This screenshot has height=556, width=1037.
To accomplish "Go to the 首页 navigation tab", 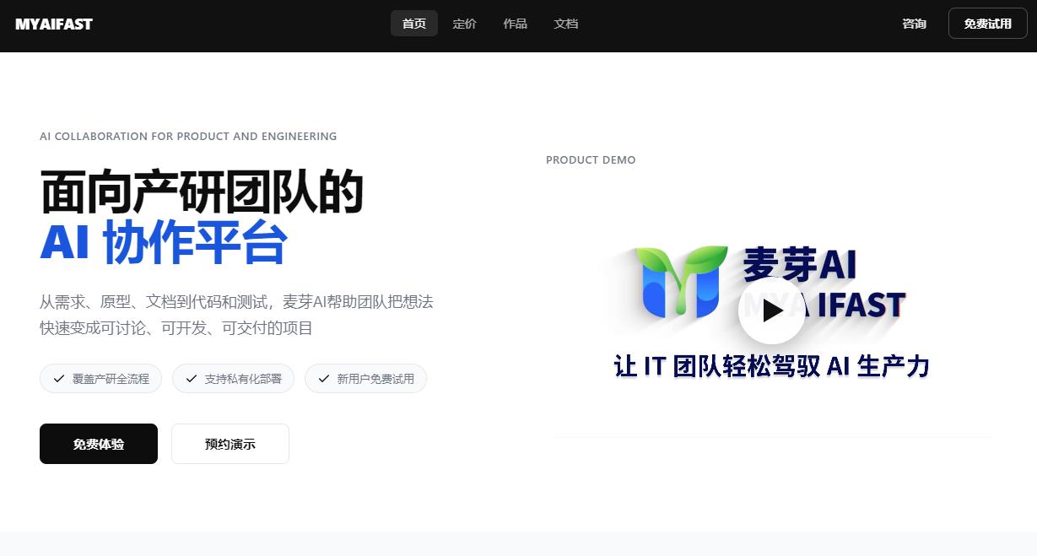I will click(x=414, y=24).
